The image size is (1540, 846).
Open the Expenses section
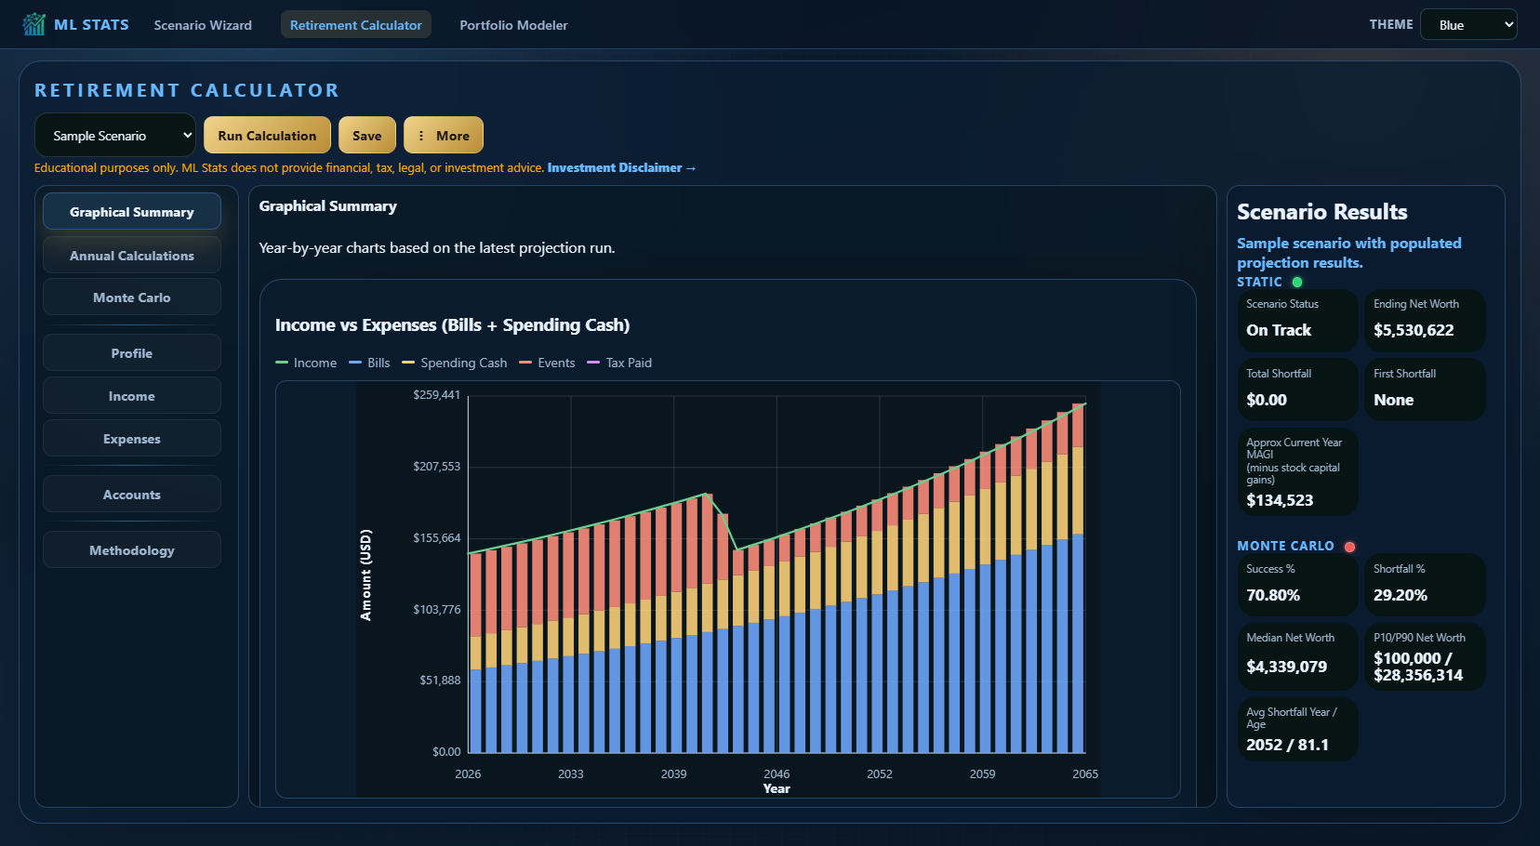coord(132,439)
